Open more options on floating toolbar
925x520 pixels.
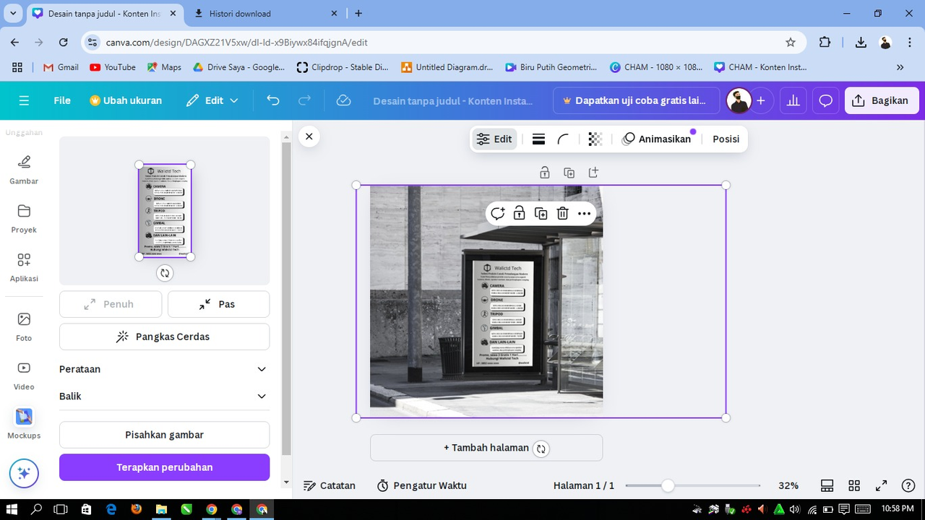point(584,213)
